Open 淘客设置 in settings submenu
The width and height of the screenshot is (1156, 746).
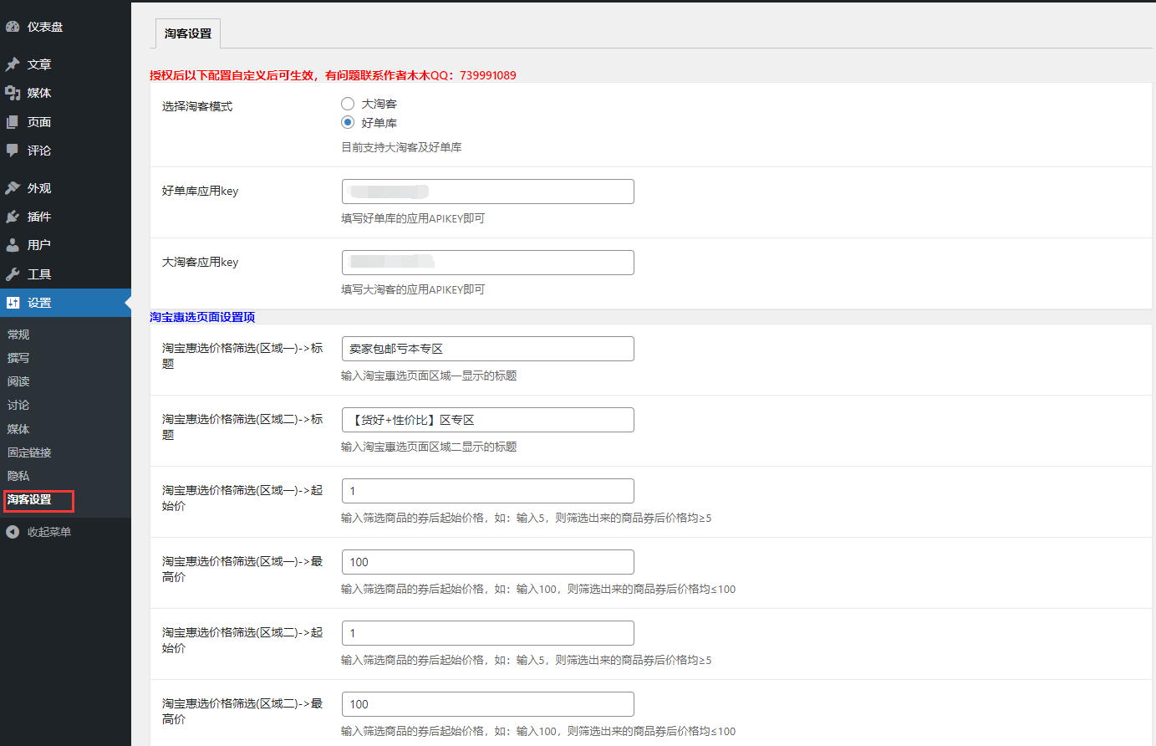click(x=30, y=499)
